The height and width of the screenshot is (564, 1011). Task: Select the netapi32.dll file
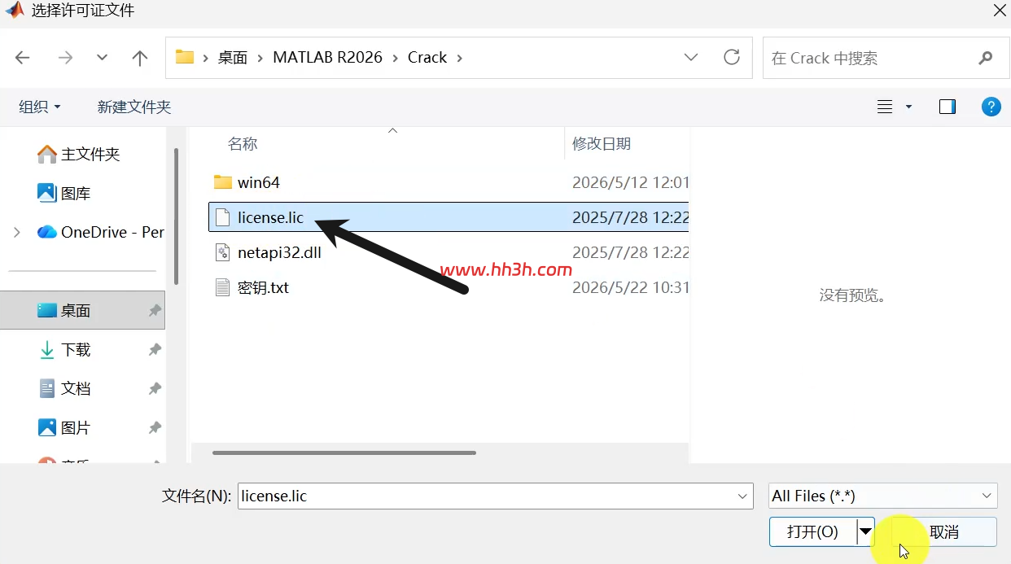point(449,252)
